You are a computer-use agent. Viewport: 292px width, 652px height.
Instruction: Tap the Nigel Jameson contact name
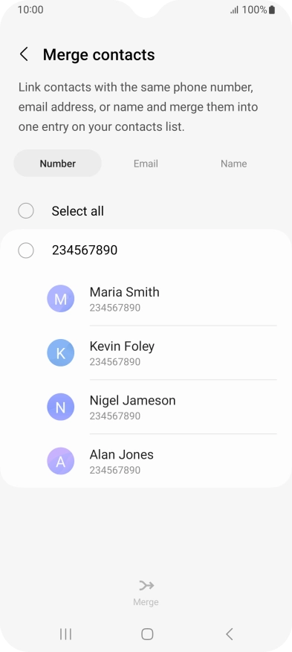coord(132,401)
